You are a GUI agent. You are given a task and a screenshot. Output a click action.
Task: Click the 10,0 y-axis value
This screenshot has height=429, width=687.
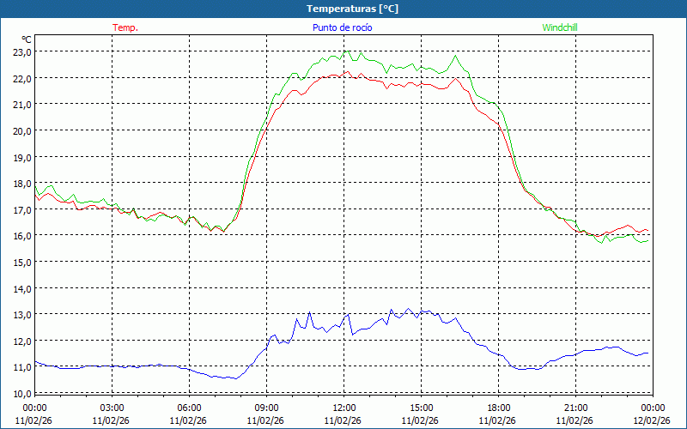[21, 393]
